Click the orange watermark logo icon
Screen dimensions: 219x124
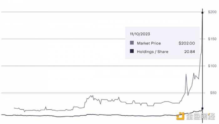click(180, 116)
